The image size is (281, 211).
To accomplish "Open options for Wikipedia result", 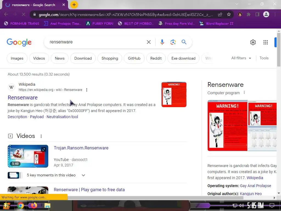I will 86,90.
